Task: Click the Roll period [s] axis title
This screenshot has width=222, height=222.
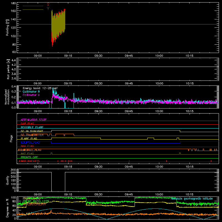Action: [x=8, y=69]
